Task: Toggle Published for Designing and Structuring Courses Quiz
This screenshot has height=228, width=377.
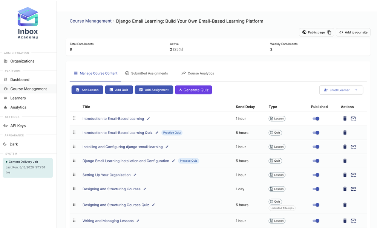Action: coord(316,205)
